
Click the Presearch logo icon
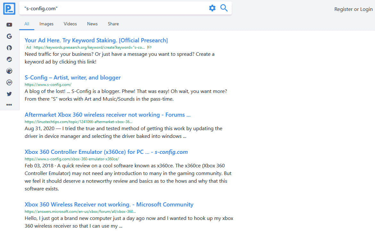(x=9, y=9)
